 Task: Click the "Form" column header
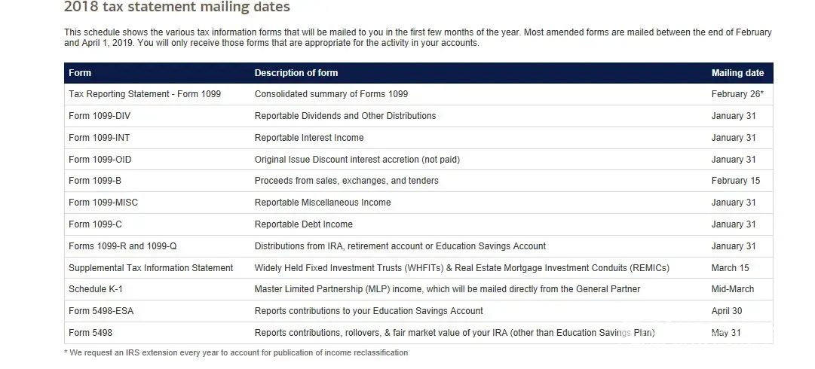(x=80, y=73)
